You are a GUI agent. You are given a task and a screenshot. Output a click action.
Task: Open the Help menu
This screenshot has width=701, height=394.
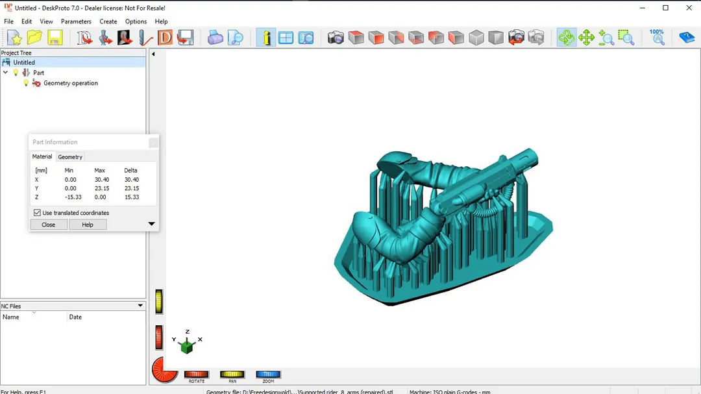click(x=161, y=21)
